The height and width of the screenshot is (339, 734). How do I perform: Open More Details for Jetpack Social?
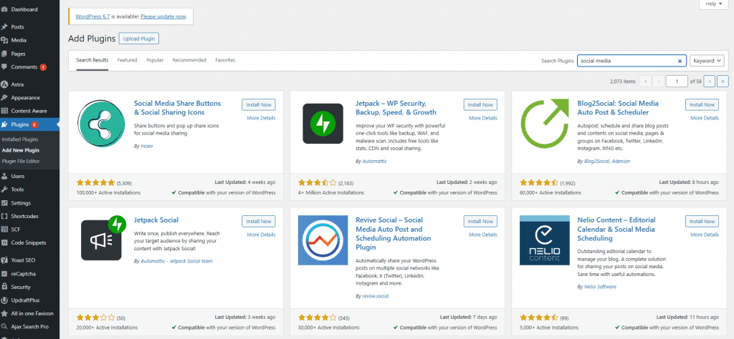pyautogui.click(x=261, y=235)
